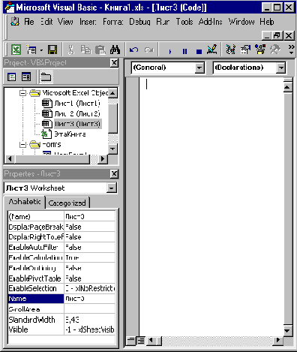Collapse the Microsoft Excel Objects tree node
297x352 pixels.
23,93
